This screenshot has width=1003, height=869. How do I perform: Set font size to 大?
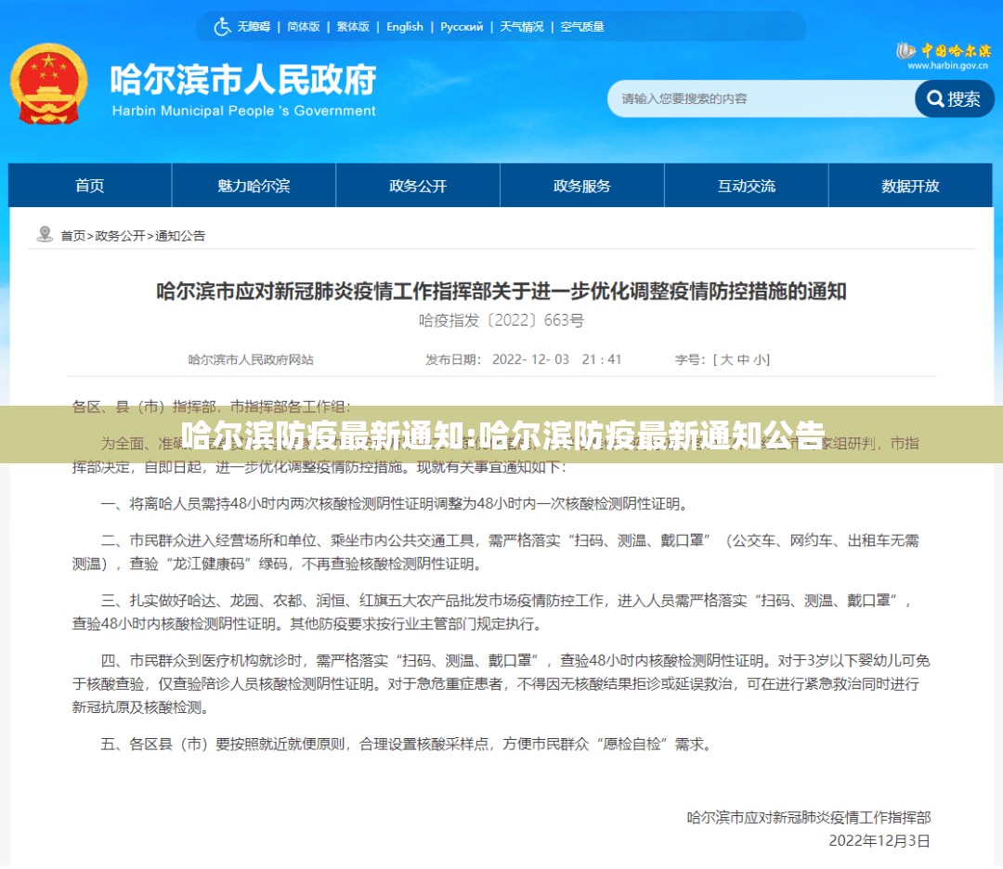[726, 359]
